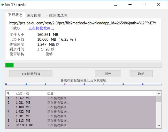Click the 正在接收数据... status text at top

(41, 28)
